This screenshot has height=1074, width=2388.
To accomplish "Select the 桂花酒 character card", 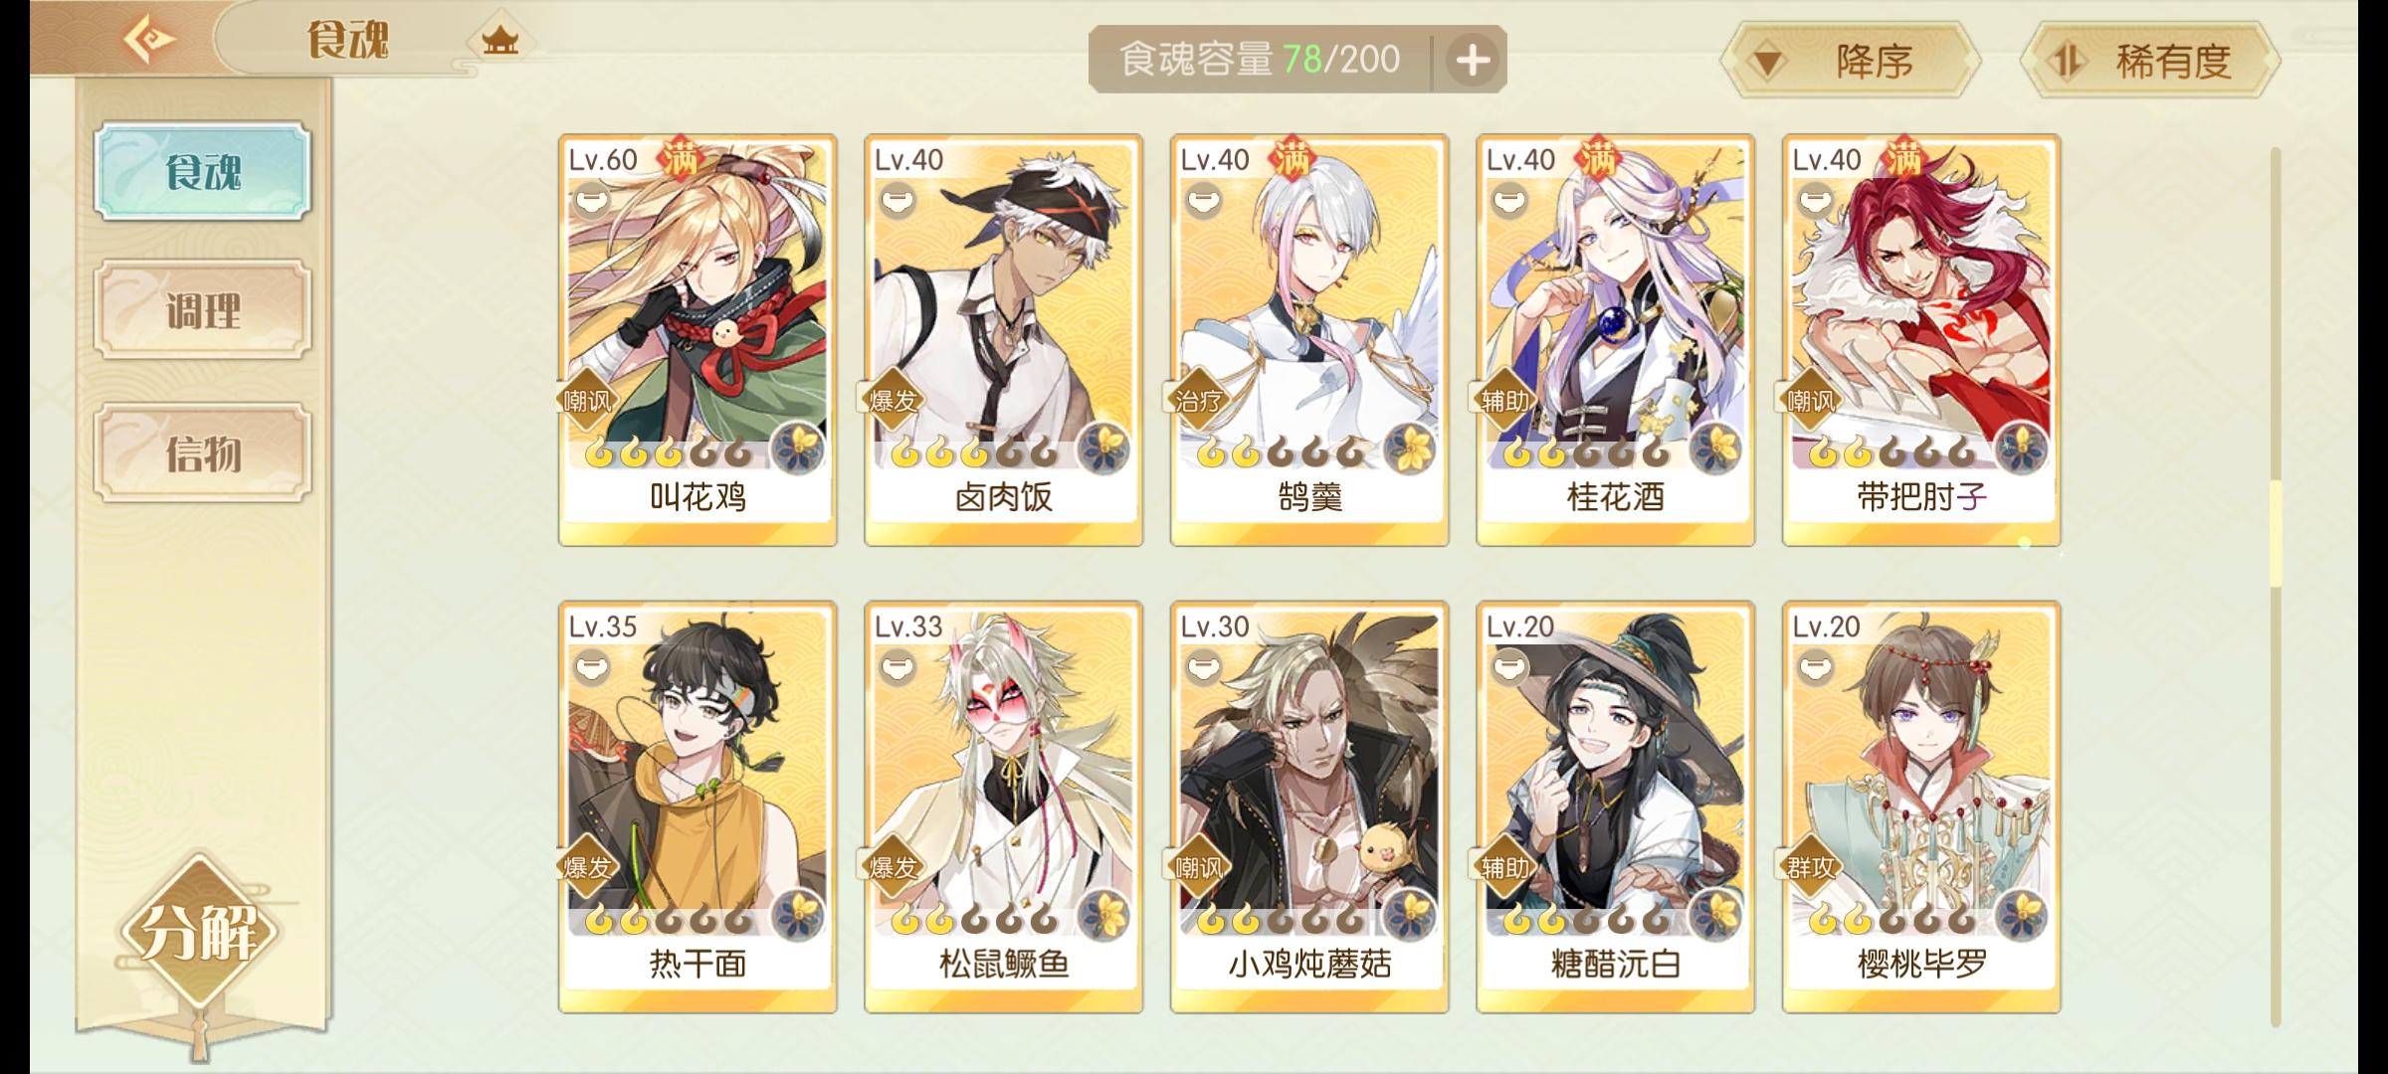I will pyautogui.click(x=1615, y=340).
